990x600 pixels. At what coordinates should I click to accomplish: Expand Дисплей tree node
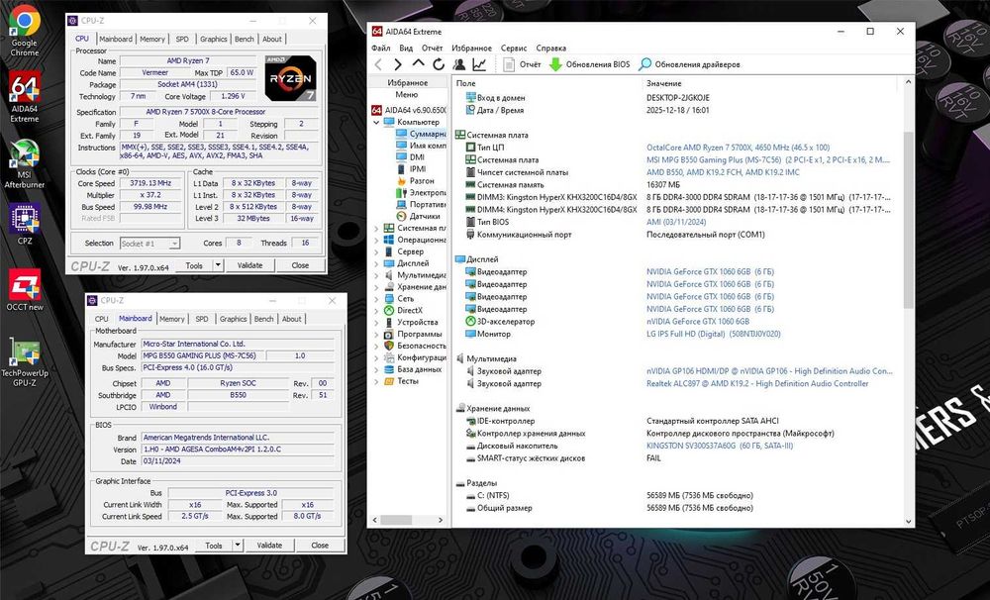coord(376,263)
